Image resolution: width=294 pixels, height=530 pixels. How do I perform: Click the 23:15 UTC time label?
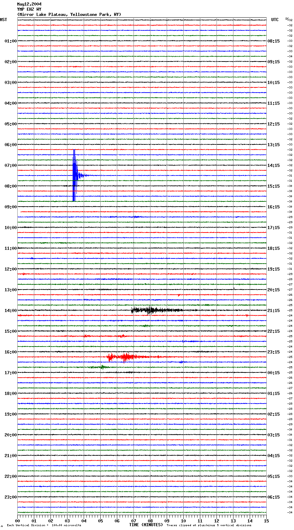[x=274, y=352]
